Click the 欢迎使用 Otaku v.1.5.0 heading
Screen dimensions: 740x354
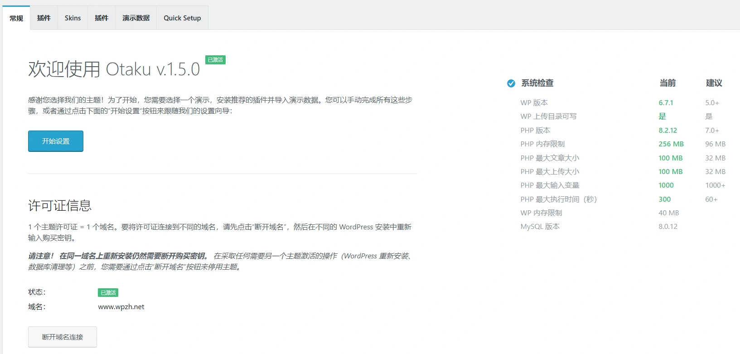114,69
